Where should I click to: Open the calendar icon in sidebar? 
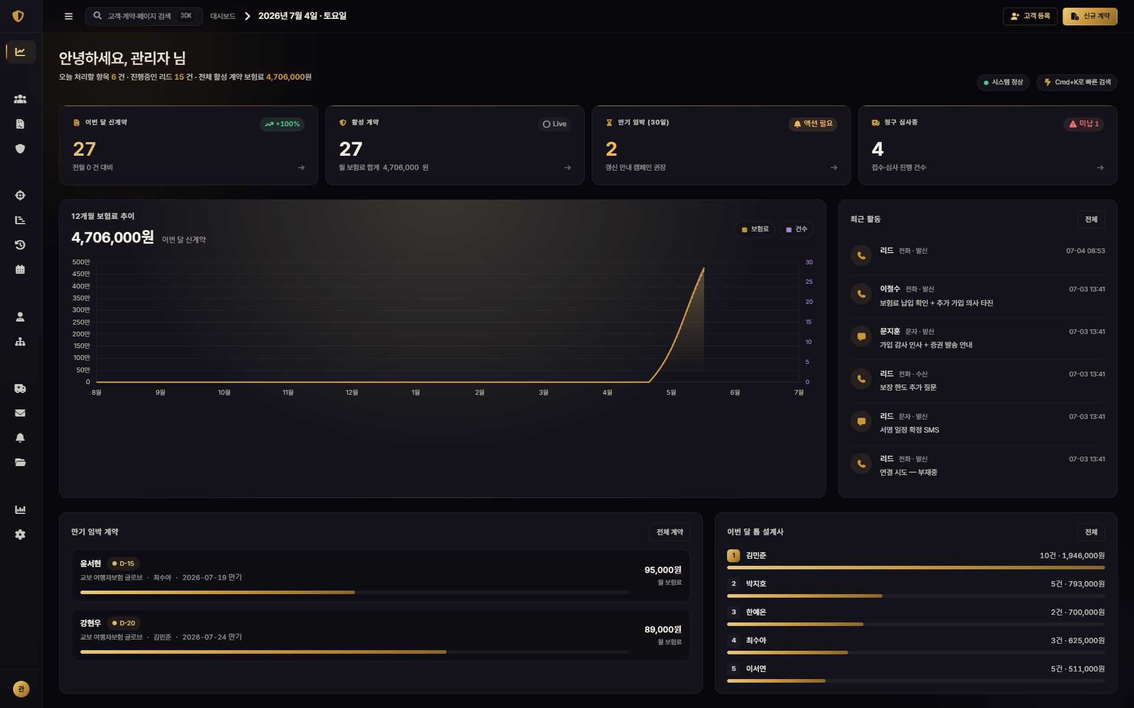click(x=20, y=270)
